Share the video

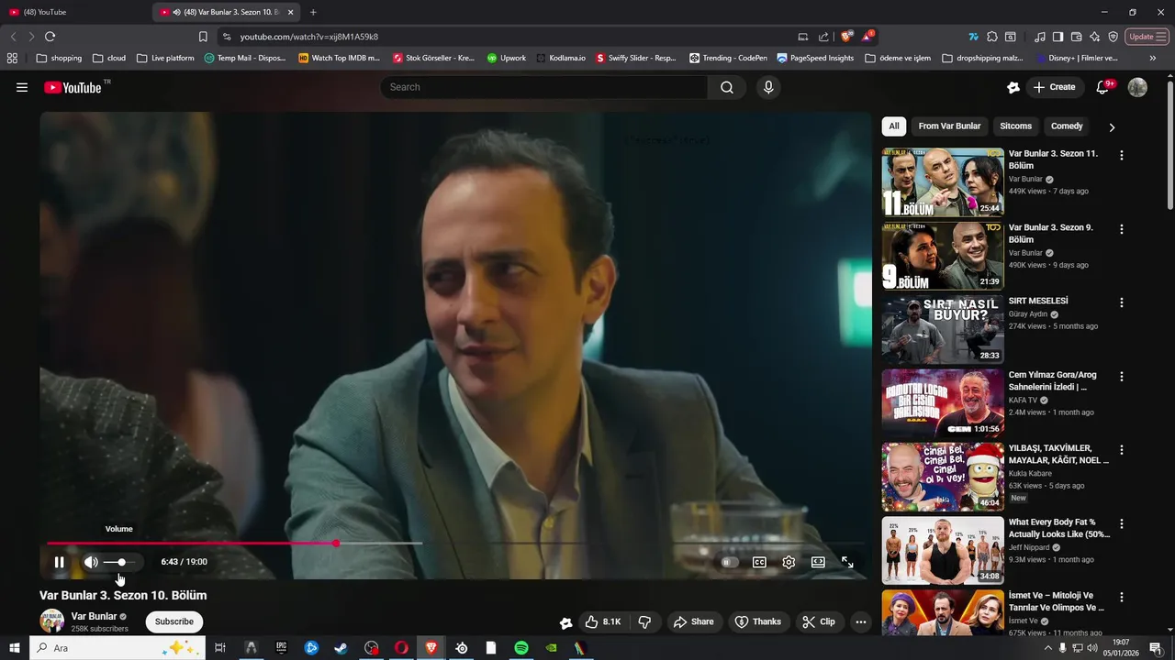tap(694, 621)
